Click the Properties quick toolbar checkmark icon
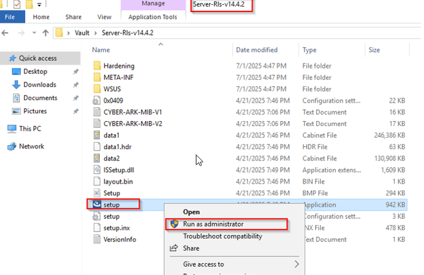Viewport: 424px width, 275px height. pos(17,4)
